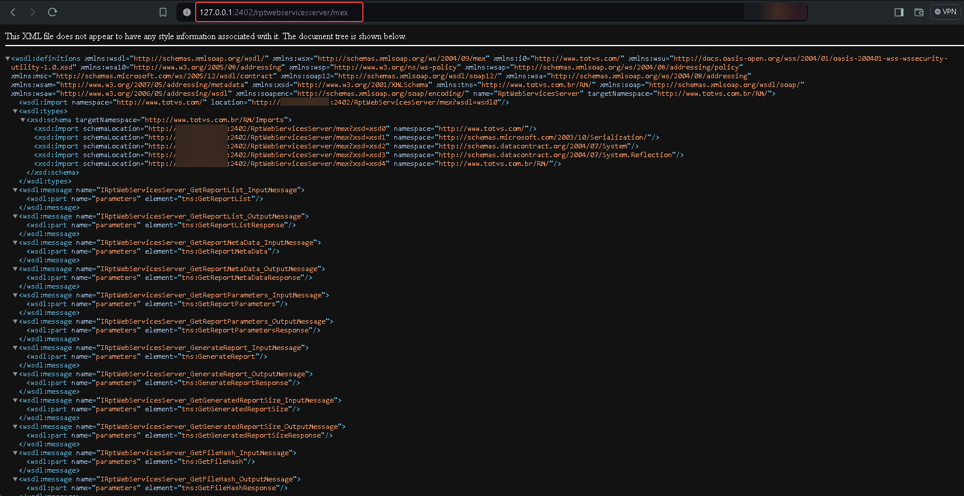Click element "tns:GetGeneratedReportSizeResponse" part line
The image size is (964, 496).
[x=179, y=435]
